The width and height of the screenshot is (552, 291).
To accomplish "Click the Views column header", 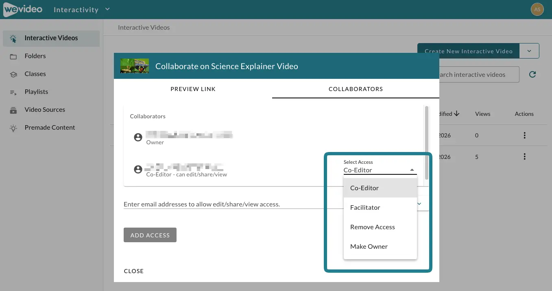I will tap(482, 114).
